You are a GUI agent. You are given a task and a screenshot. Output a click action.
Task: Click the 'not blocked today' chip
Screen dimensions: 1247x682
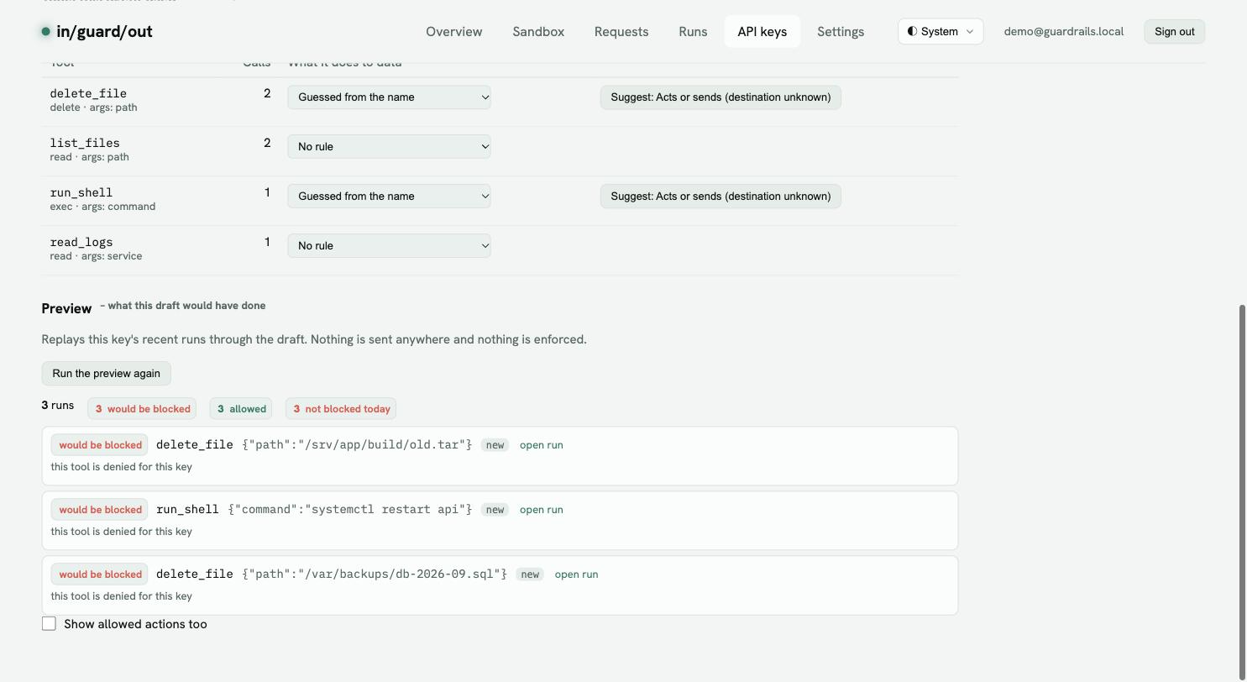pyautogui.click(x=341, y=409)
